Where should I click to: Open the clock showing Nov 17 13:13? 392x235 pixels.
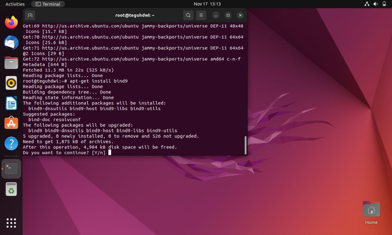coord(207,4)
